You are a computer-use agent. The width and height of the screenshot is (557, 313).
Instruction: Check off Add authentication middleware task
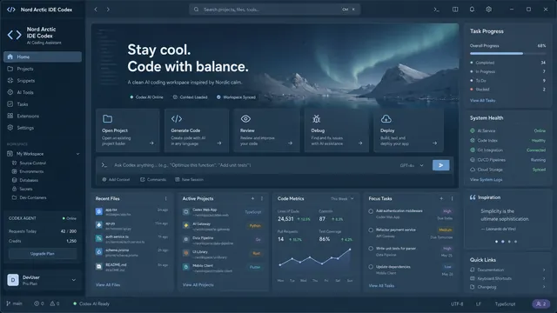tap(371, 211)
